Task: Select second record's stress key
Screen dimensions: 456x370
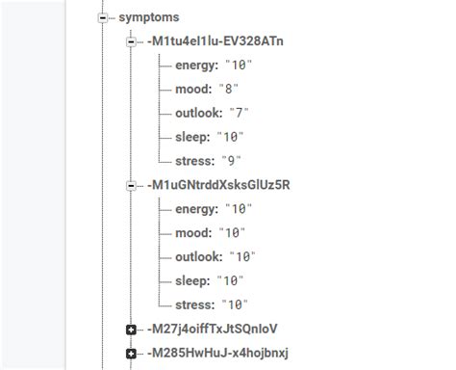Action: (194, 304)
